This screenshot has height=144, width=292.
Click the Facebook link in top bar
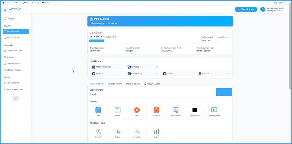pos(7,3)
